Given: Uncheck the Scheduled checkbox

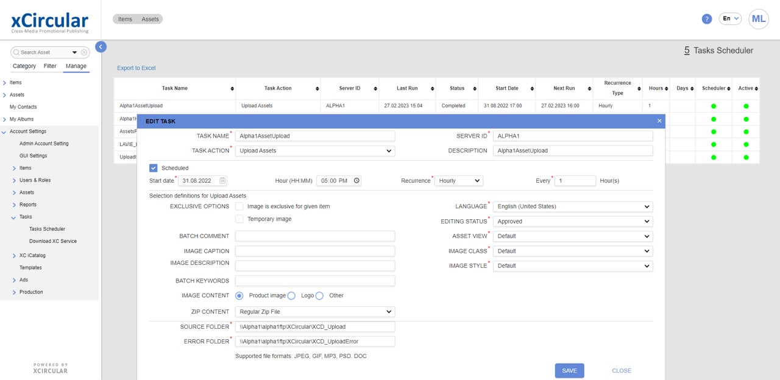Looking at the screenshot, I should (154, 168).
